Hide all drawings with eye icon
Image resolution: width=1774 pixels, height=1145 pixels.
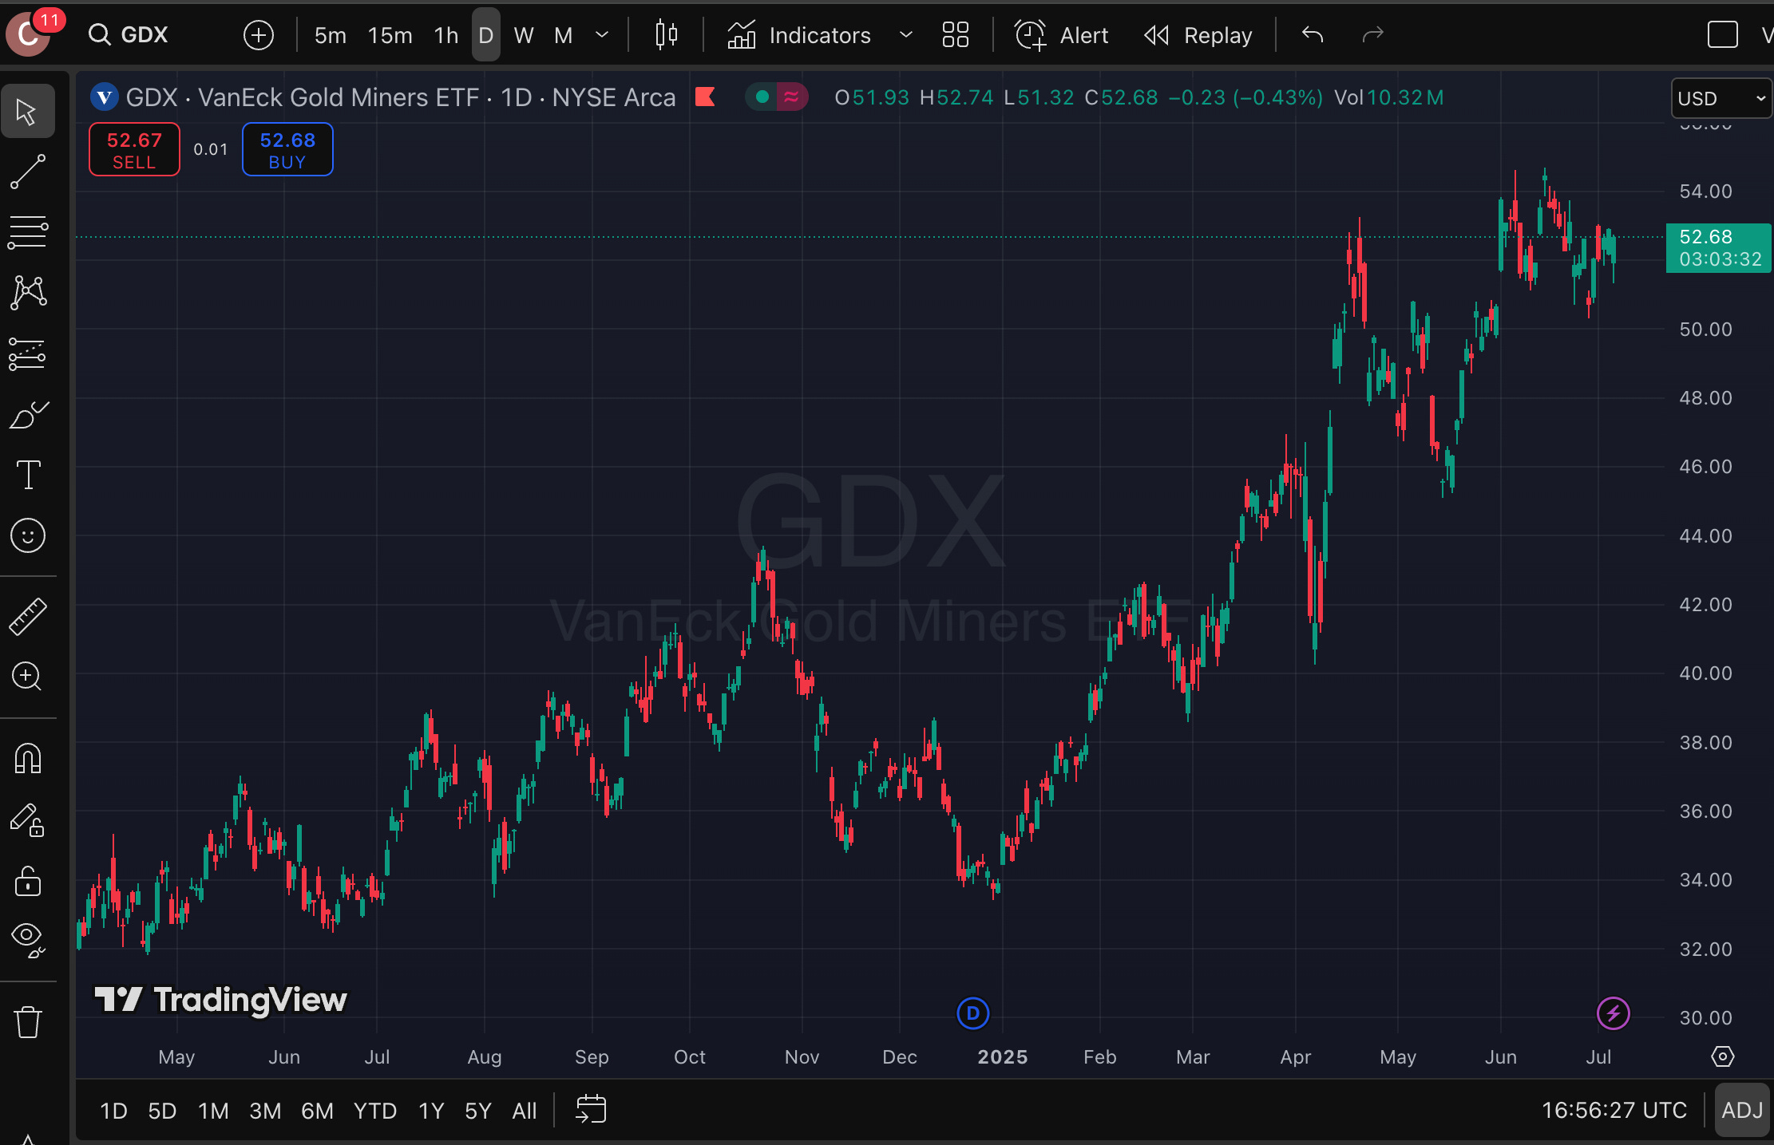point(28,938)
